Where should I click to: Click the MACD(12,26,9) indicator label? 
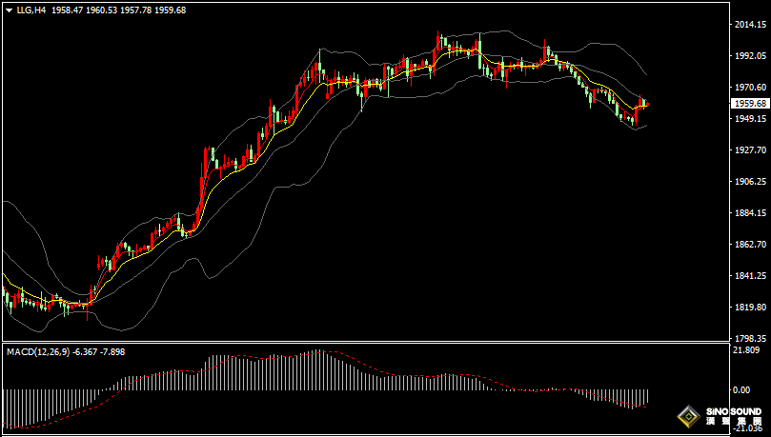(x=36, y=351)
